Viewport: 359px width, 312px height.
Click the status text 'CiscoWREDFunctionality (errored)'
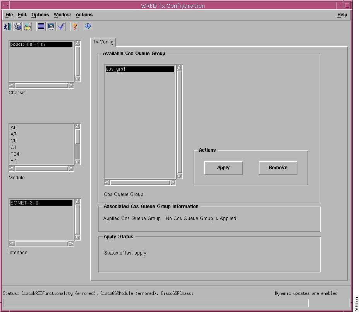(x=58, y=293)
